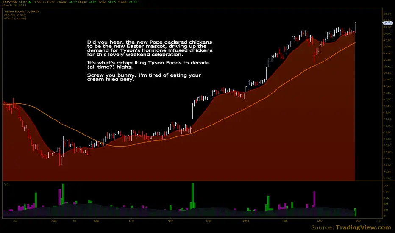Click the green up-arrow change indicator

30,2
